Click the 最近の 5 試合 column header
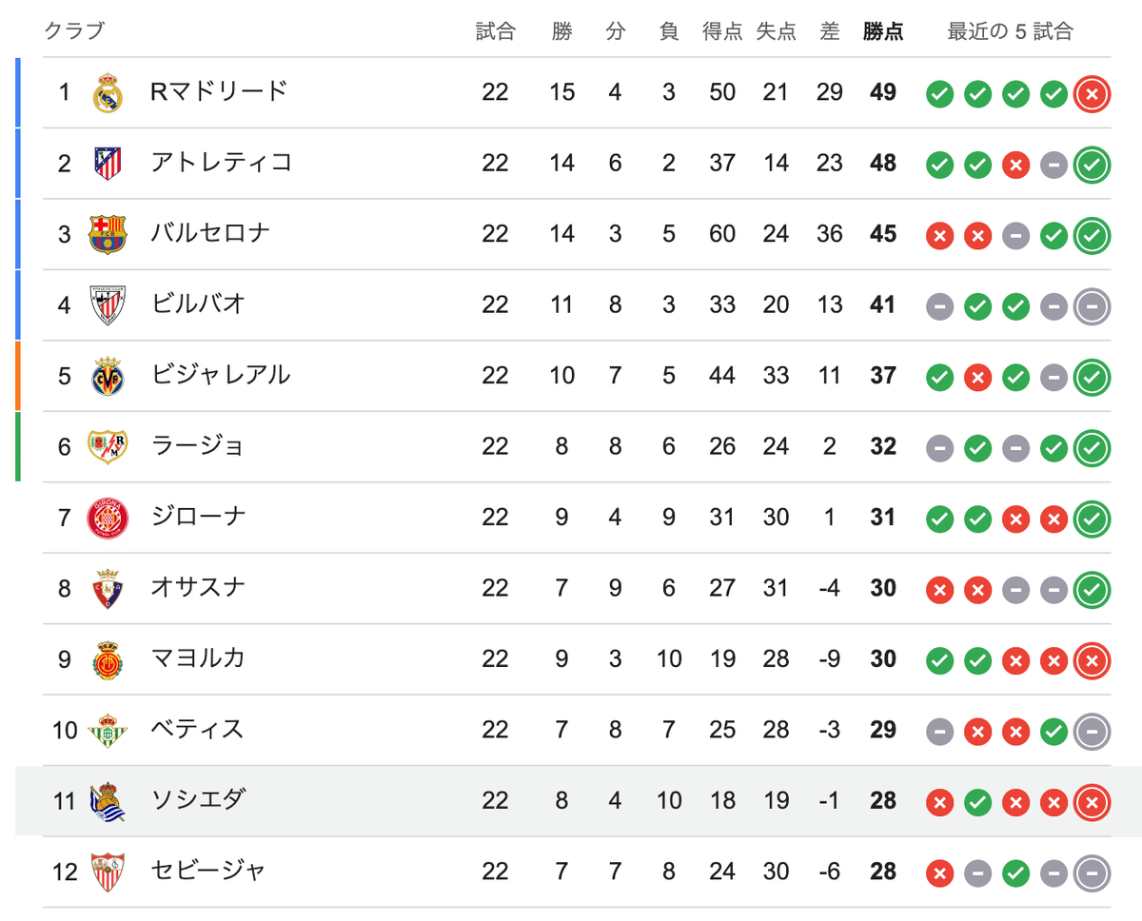The image size is (1142, 921). coord(1010,31)
